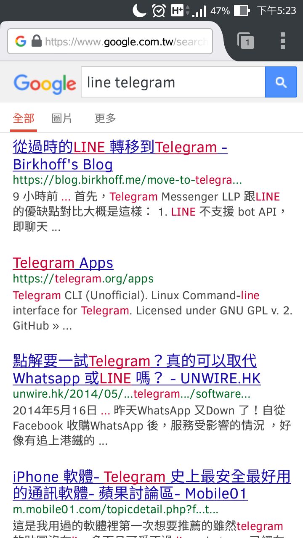This screenshot has width=303, height=538.
Task: Tap the secure lock icon in address bar
Action: [x=37, y=41]
